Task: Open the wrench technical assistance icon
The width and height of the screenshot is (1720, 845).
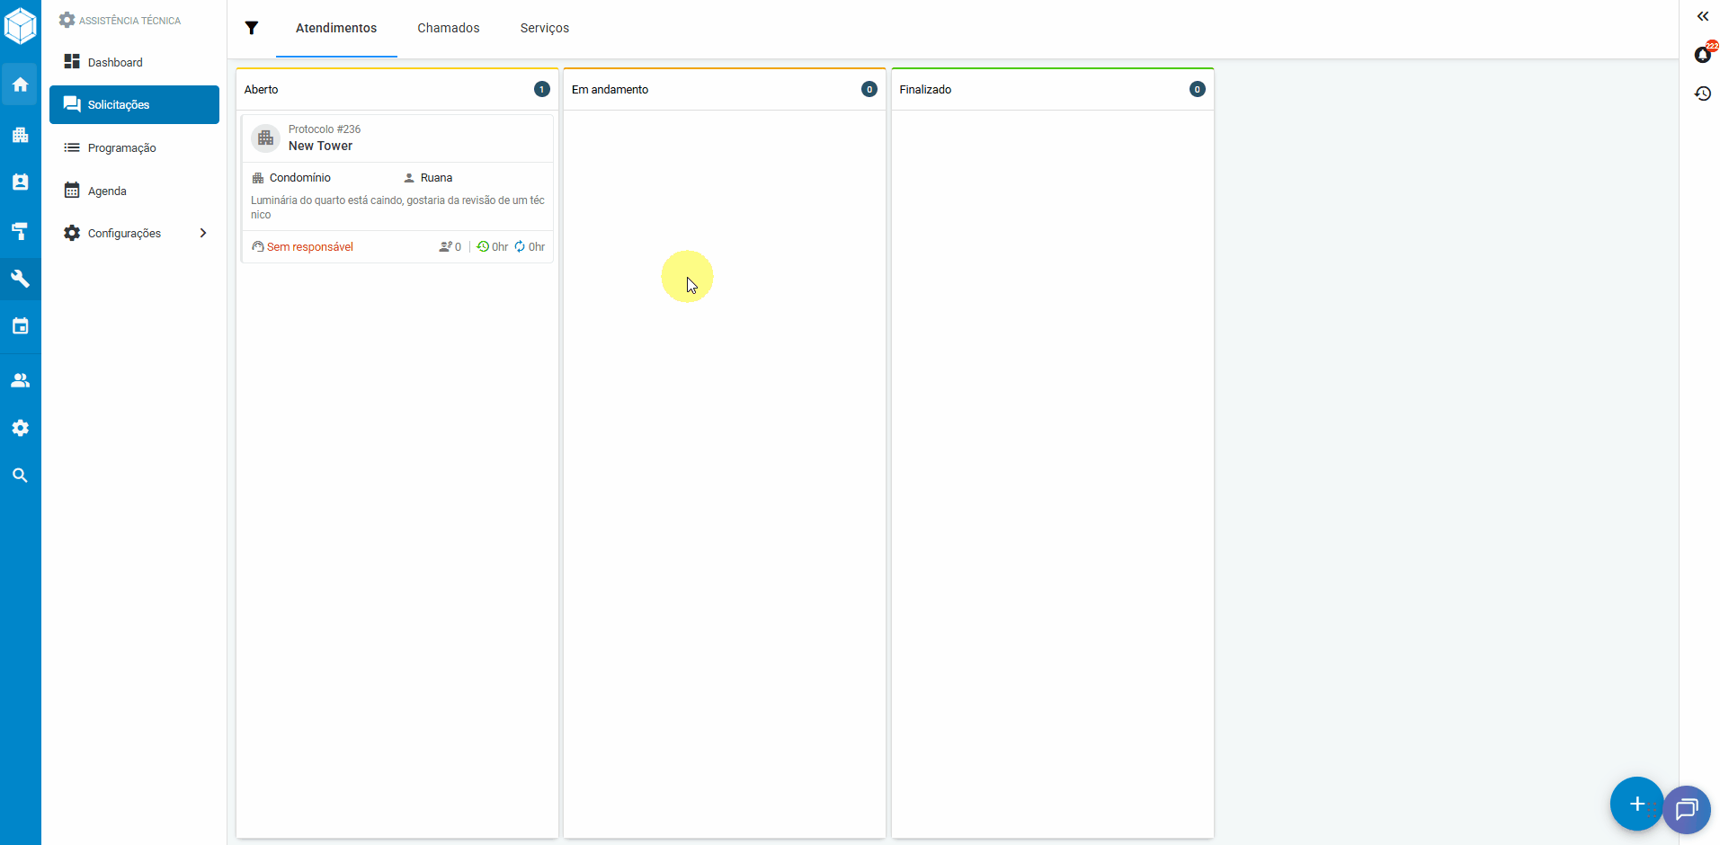Action: pyautogui.click(x=20, y=279)
